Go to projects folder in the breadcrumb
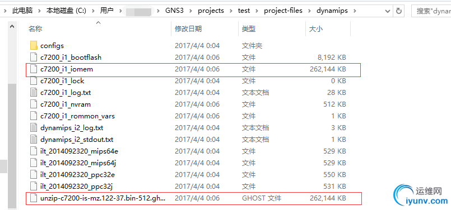 point(211,11)
